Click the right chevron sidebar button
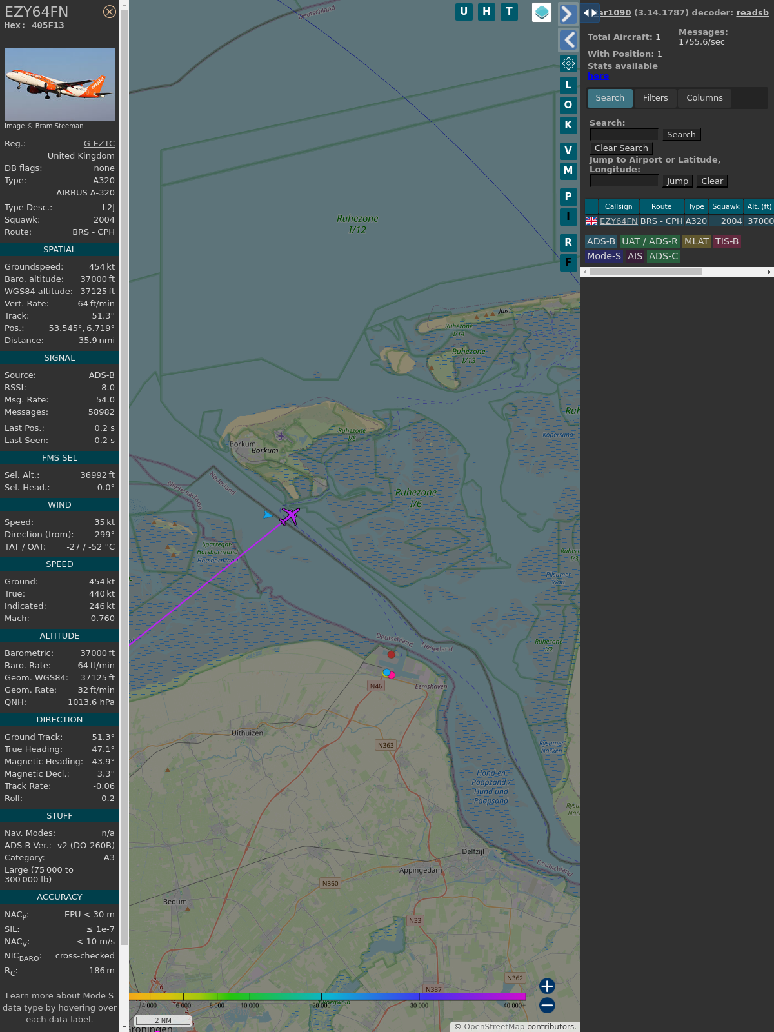Image resolution: width=774 pixels, height=1032 pixels. [568, 14]
